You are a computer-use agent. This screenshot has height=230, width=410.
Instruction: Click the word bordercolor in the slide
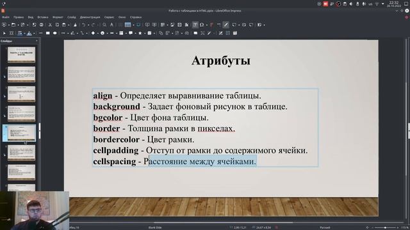tap(117, 139)
